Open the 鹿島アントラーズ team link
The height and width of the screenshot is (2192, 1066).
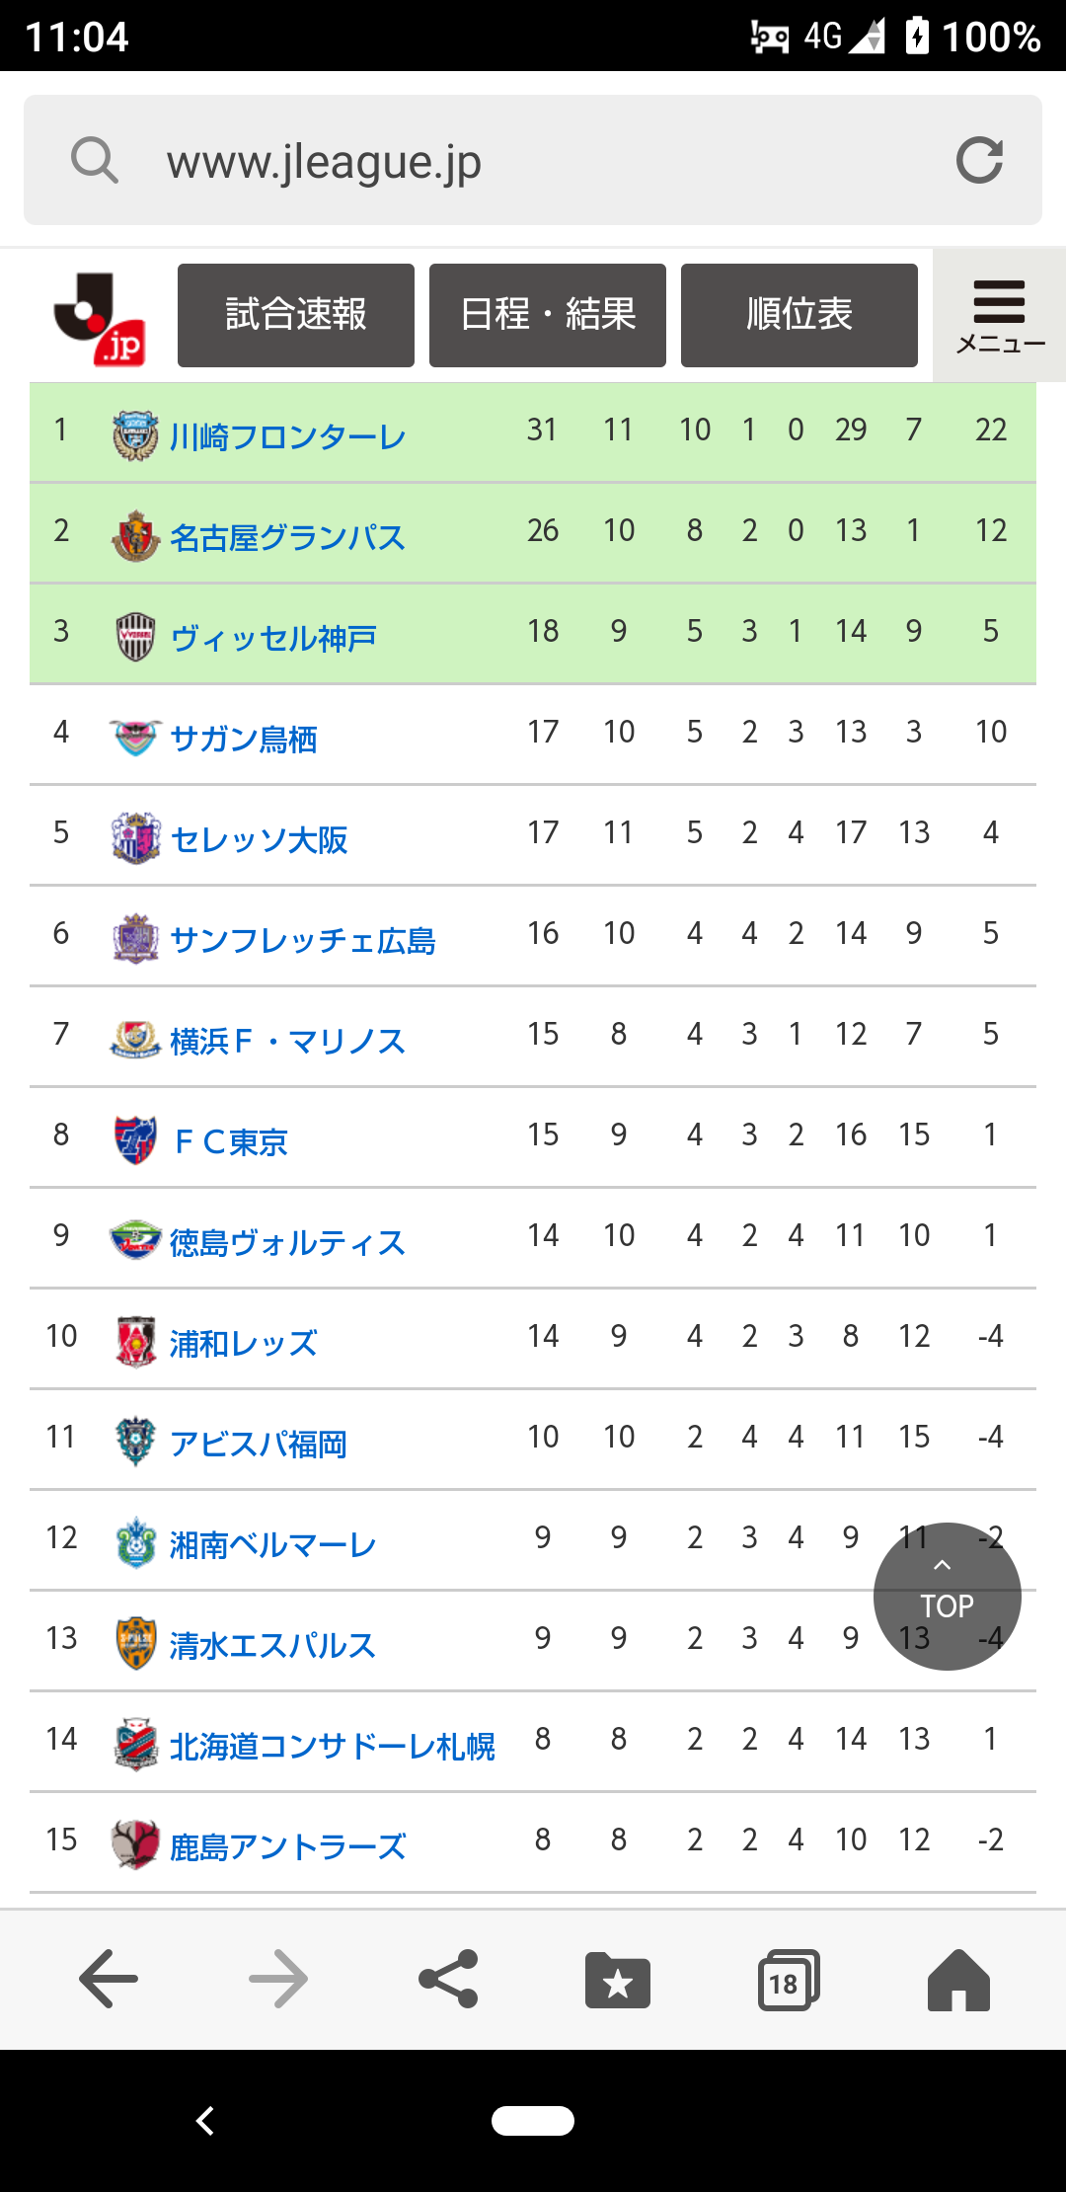tap(287, 1846)
